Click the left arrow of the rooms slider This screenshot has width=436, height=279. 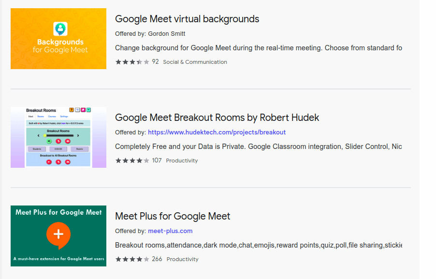[39, 135]
